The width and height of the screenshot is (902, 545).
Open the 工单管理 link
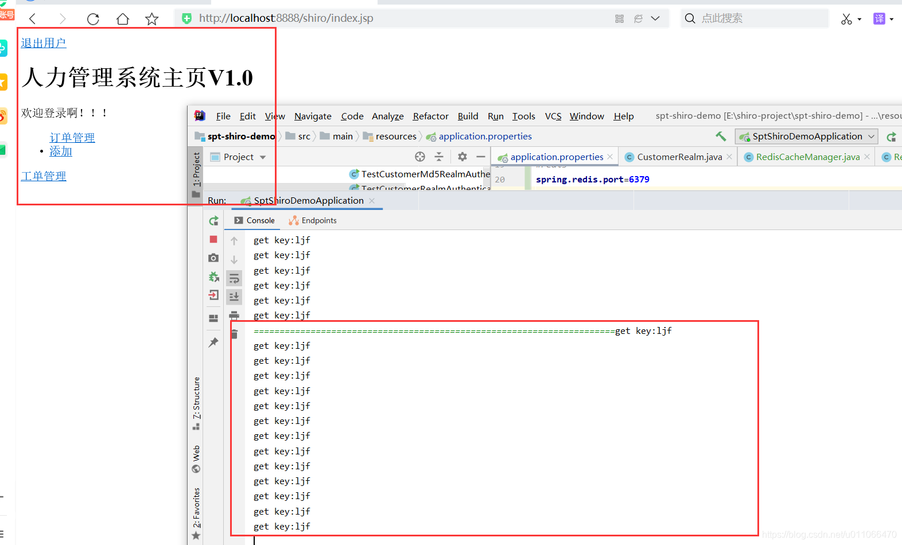click(x=44, y=176)
